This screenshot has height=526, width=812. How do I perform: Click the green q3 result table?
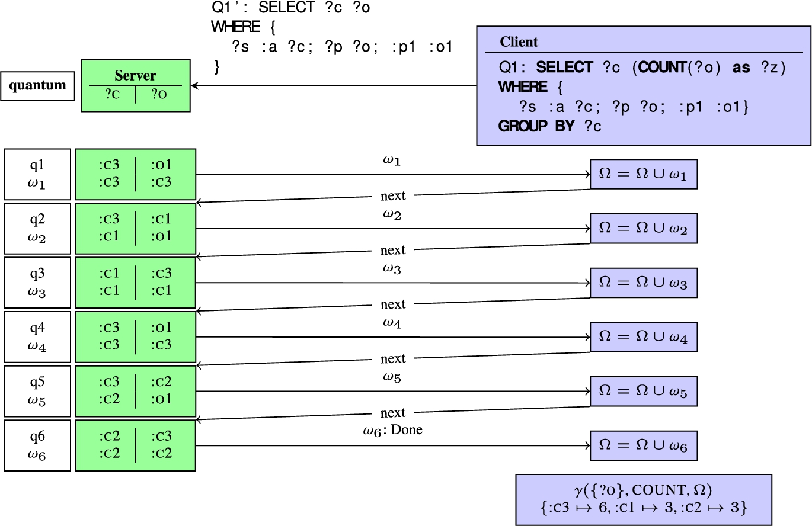(x=136, y=283)
